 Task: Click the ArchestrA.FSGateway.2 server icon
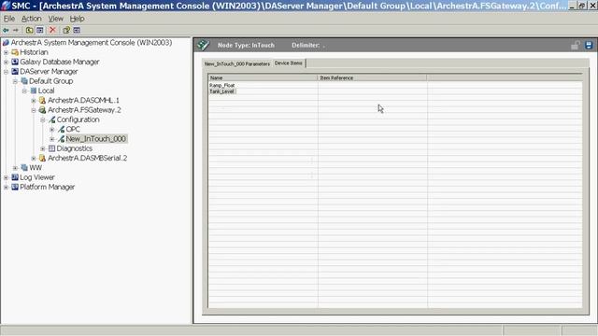(x=42, y=110)
